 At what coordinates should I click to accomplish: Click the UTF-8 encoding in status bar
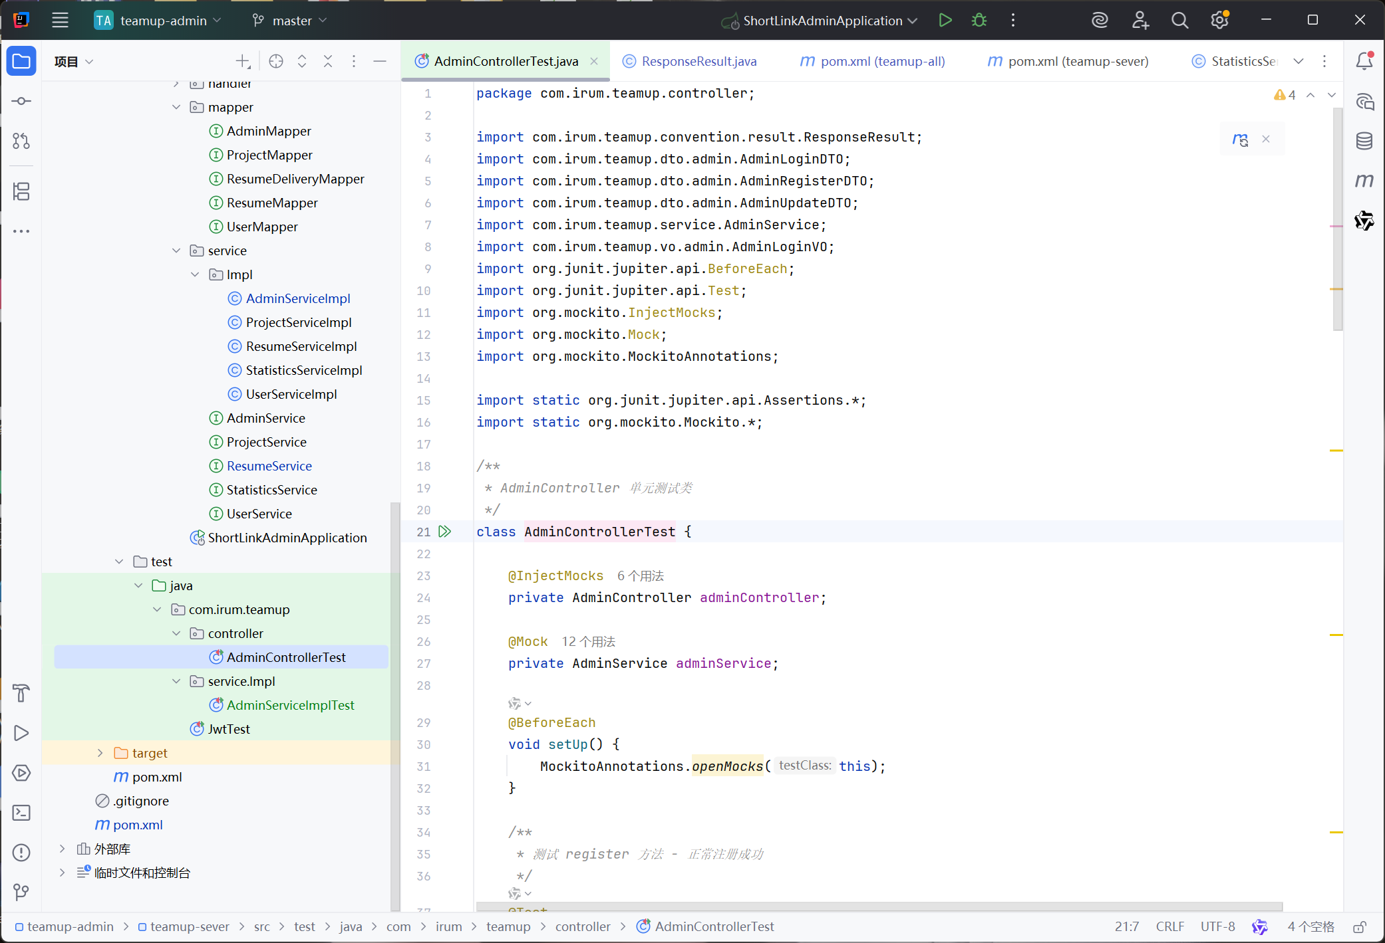pos(1217,926)
